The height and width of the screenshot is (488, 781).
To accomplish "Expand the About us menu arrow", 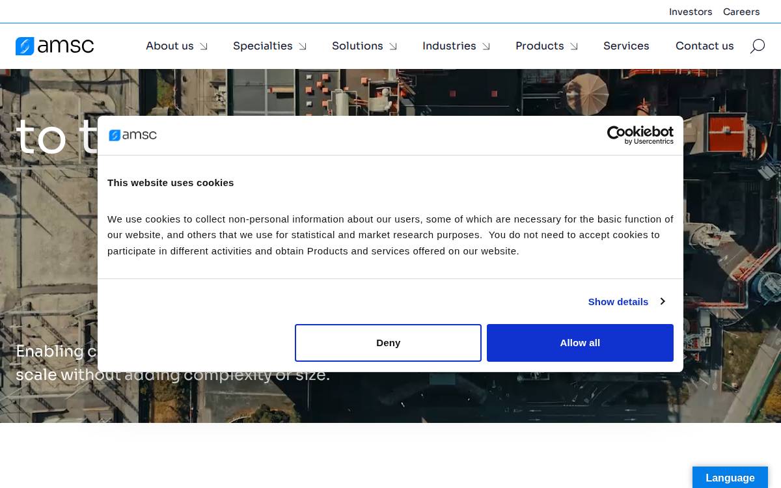I will 204,46.
